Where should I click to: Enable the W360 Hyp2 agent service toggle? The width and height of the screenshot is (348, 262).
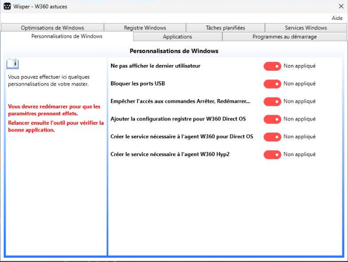click(272, 155)
